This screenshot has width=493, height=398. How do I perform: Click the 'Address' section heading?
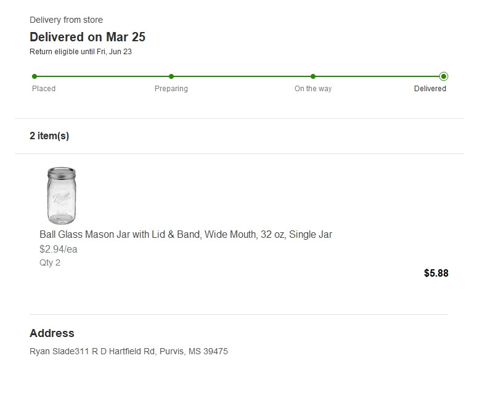[52, 333]
